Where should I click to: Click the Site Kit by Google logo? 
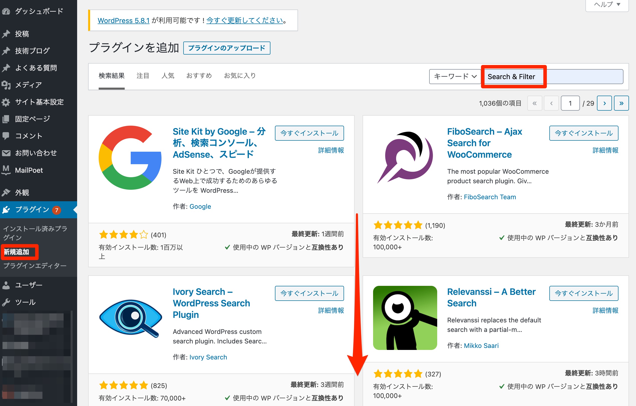coord(130,158)
